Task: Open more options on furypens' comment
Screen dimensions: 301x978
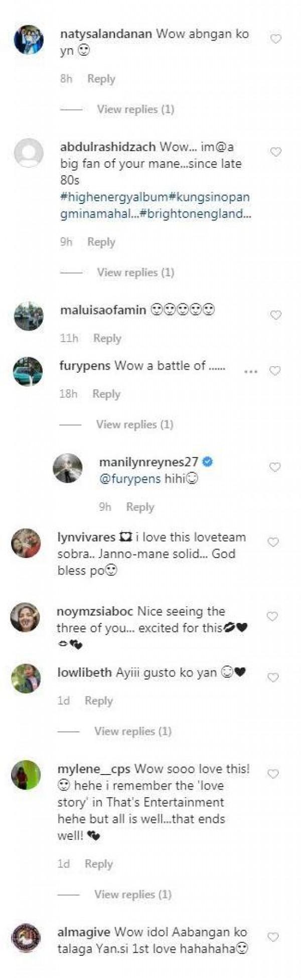Action: pyautogui.click(x=250, y=371)
